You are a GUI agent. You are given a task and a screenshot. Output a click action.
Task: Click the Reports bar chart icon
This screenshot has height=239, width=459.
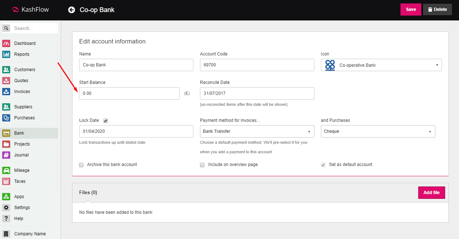[6, 54]
